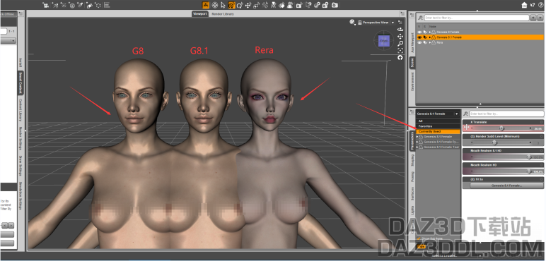The width and height of the screenshot is (546, 261).
Task: Open the Shaping side tab
Action: click(x=412, y=160)
